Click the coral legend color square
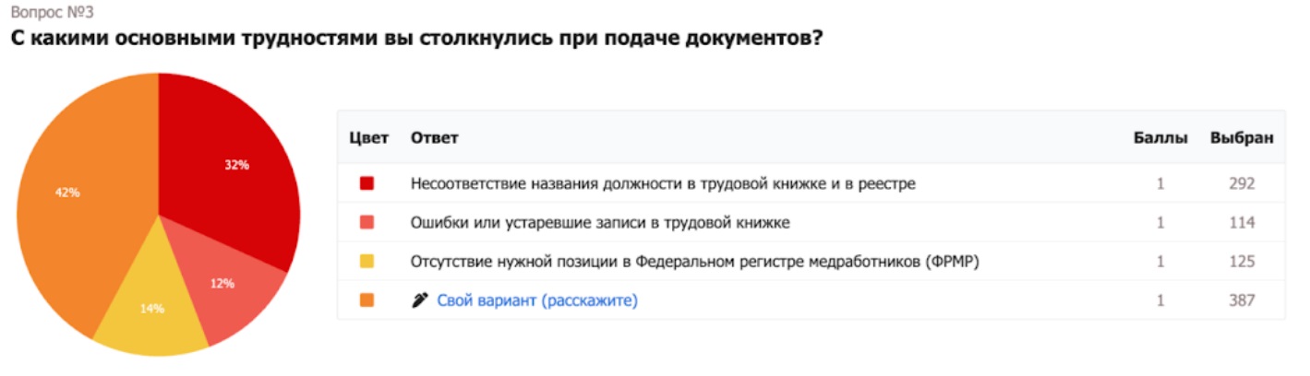The height and width of the screenshot is (376, 1310). click(367, 222)
